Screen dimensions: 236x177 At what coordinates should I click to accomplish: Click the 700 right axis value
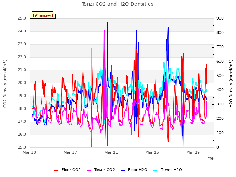[220, 47]
